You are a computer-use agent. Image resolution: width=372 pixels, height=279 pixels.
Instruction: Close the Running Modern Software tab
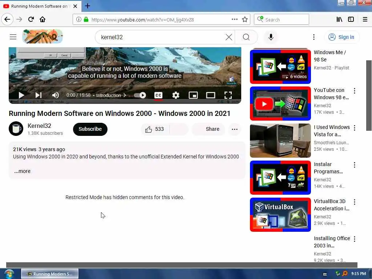tap(75, 6)
